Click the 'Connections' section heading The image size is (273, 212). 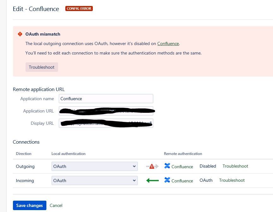(26, 142)
